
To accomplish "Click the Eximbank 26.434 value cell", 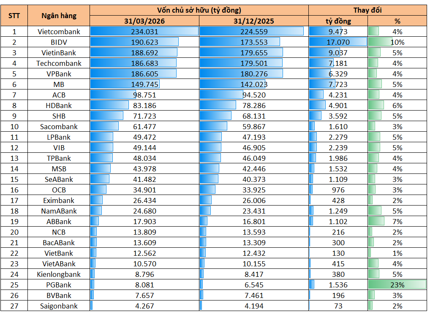I will [x=144, y=200].
